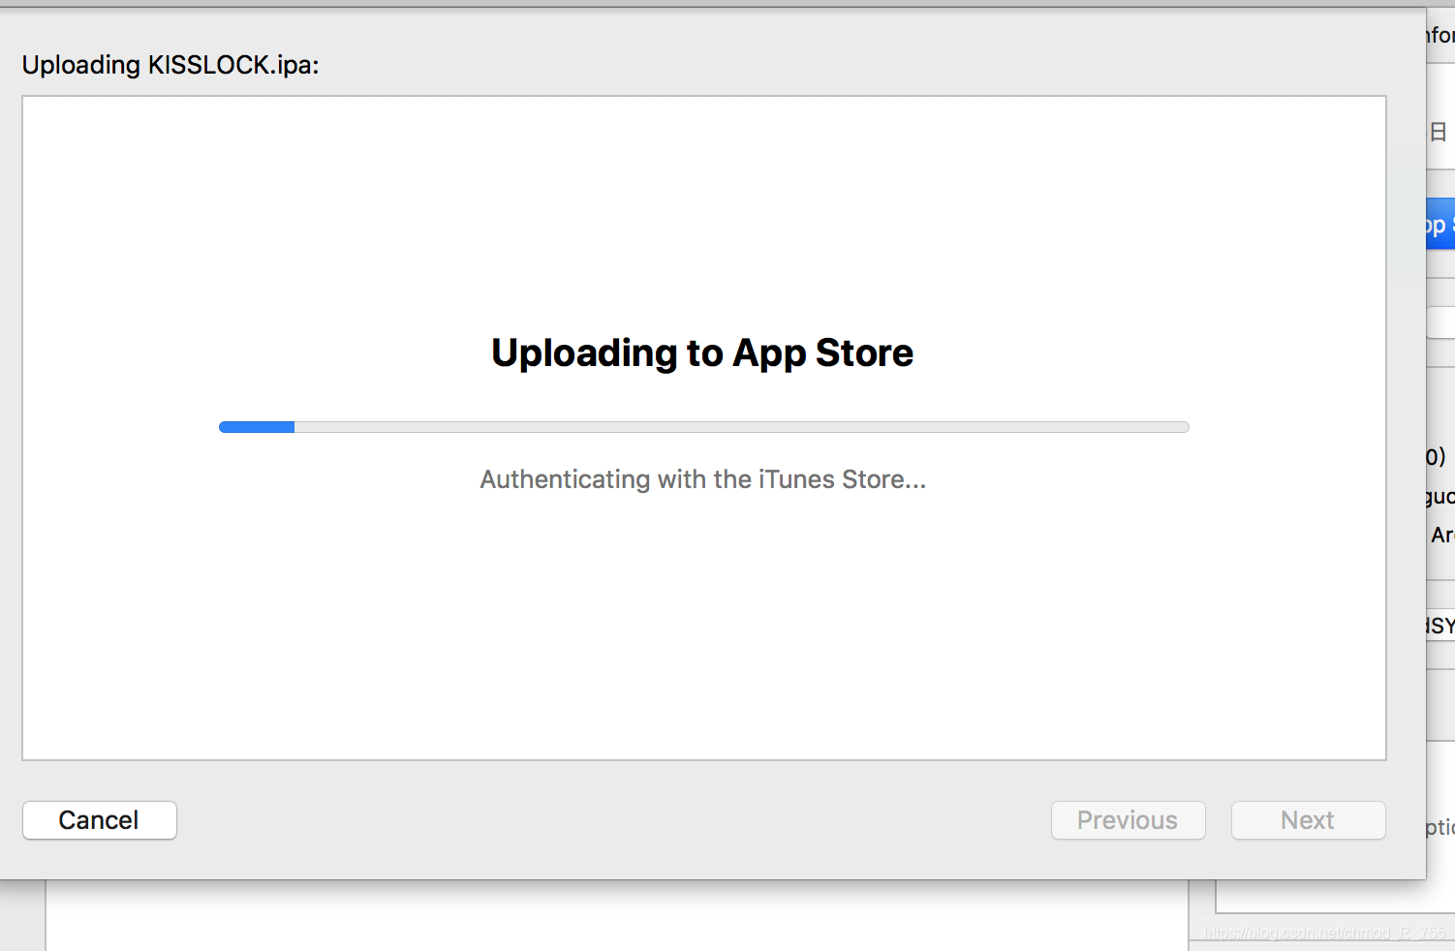The height and width of the screenshot is (951, 1455).
Task: Select the 'Uploading to App Store' heading
Action: (702, 353)
